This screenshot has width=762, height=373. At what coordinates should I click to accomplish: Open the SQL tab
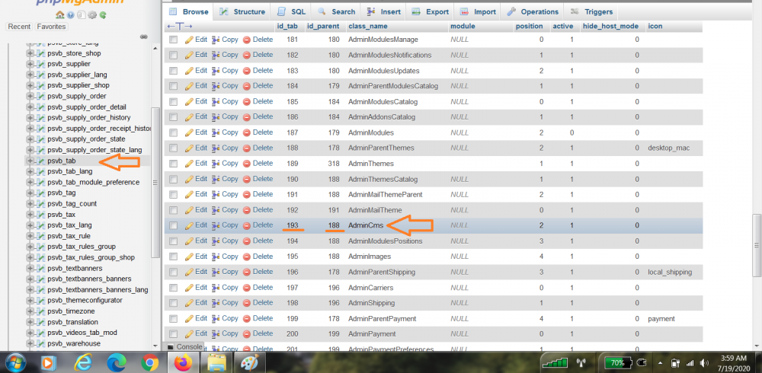coord(291,11)
